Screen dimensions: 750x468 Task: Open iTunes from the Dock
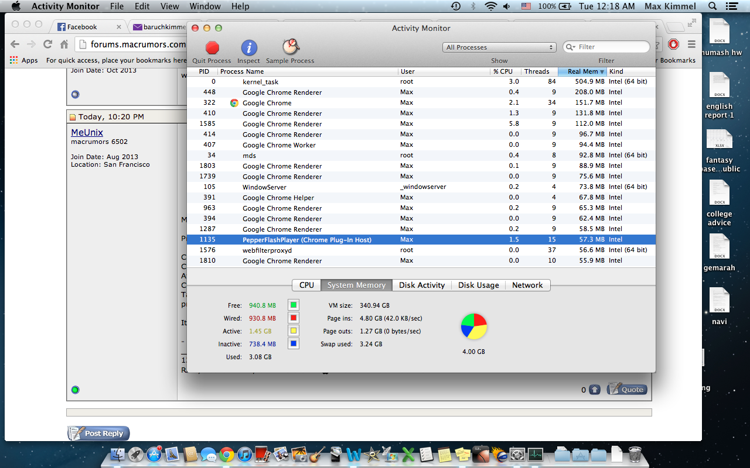coord(245,454)
